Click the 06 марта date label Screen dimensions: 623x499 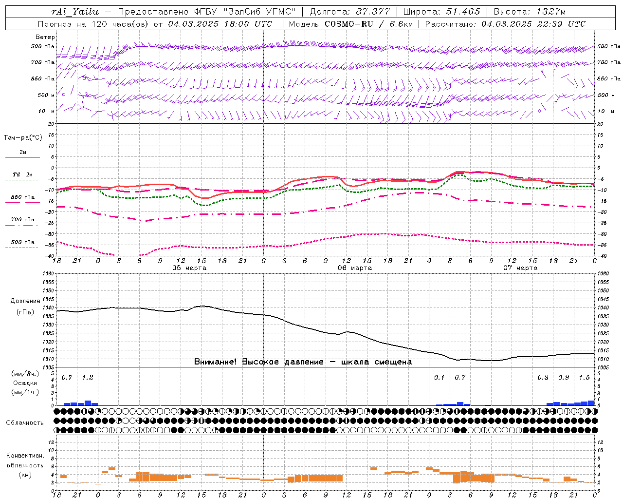point(355,268)
